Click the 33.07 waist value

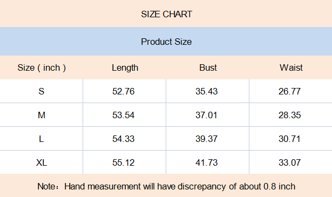coord(289,162)
